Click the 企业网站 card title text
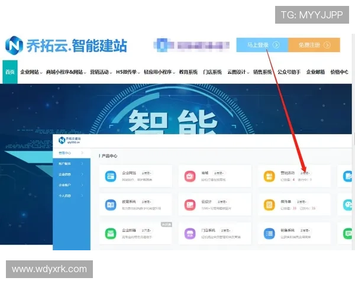The image size is (355, 284). click(129, 173)
